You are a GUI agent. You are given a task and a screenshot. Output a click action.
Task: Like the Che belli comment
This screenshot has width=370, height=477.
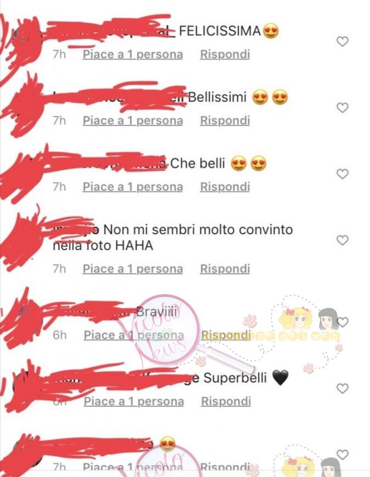pos(343,174)
